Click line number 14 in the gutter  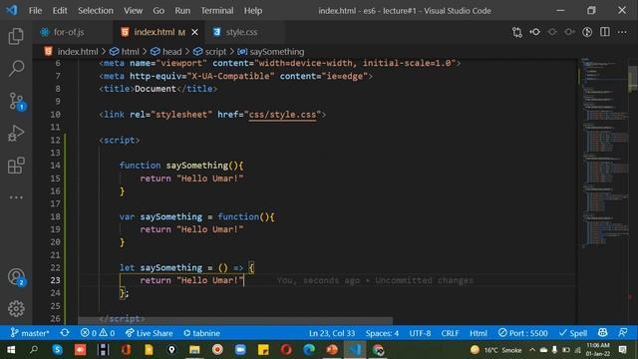click(x=56, y=166)
